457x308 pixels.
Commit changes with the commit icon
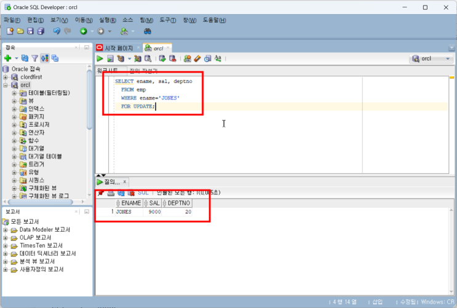pos(162,58)
